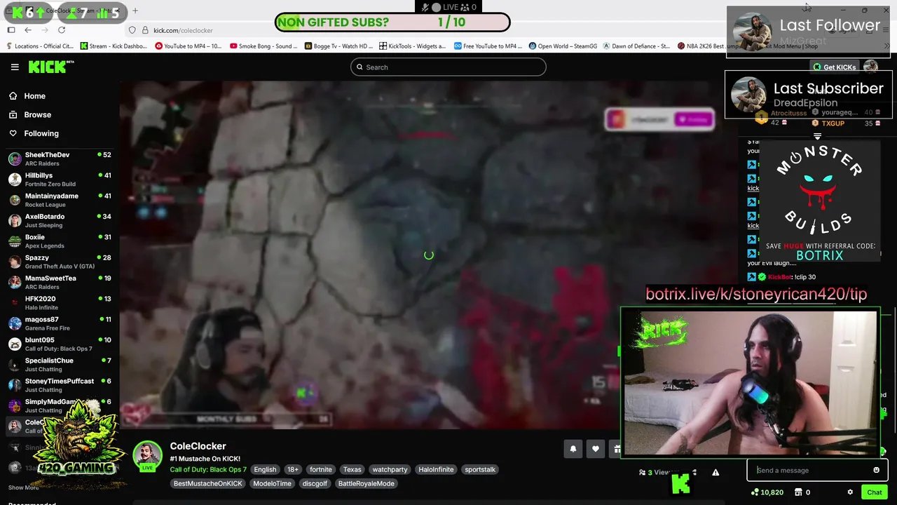This screenshot has width=897, height=505.
Task: Click the search input field
Action: coord(448,67)
